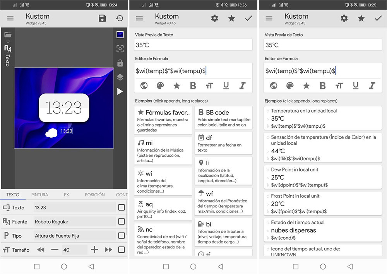Open the Fuente 'Roboto Regular' selector
Image resolution: width=387 pixels, height=274 pixels.
[x=74, y=222]
